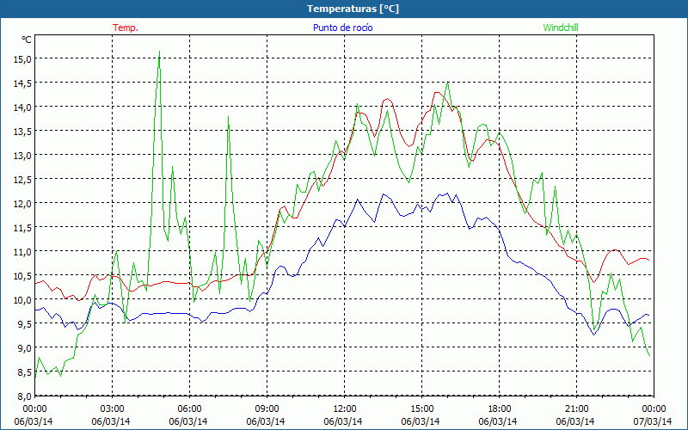Click the 06:00 time axis label
688x430 pixels.
coord(189,409)
